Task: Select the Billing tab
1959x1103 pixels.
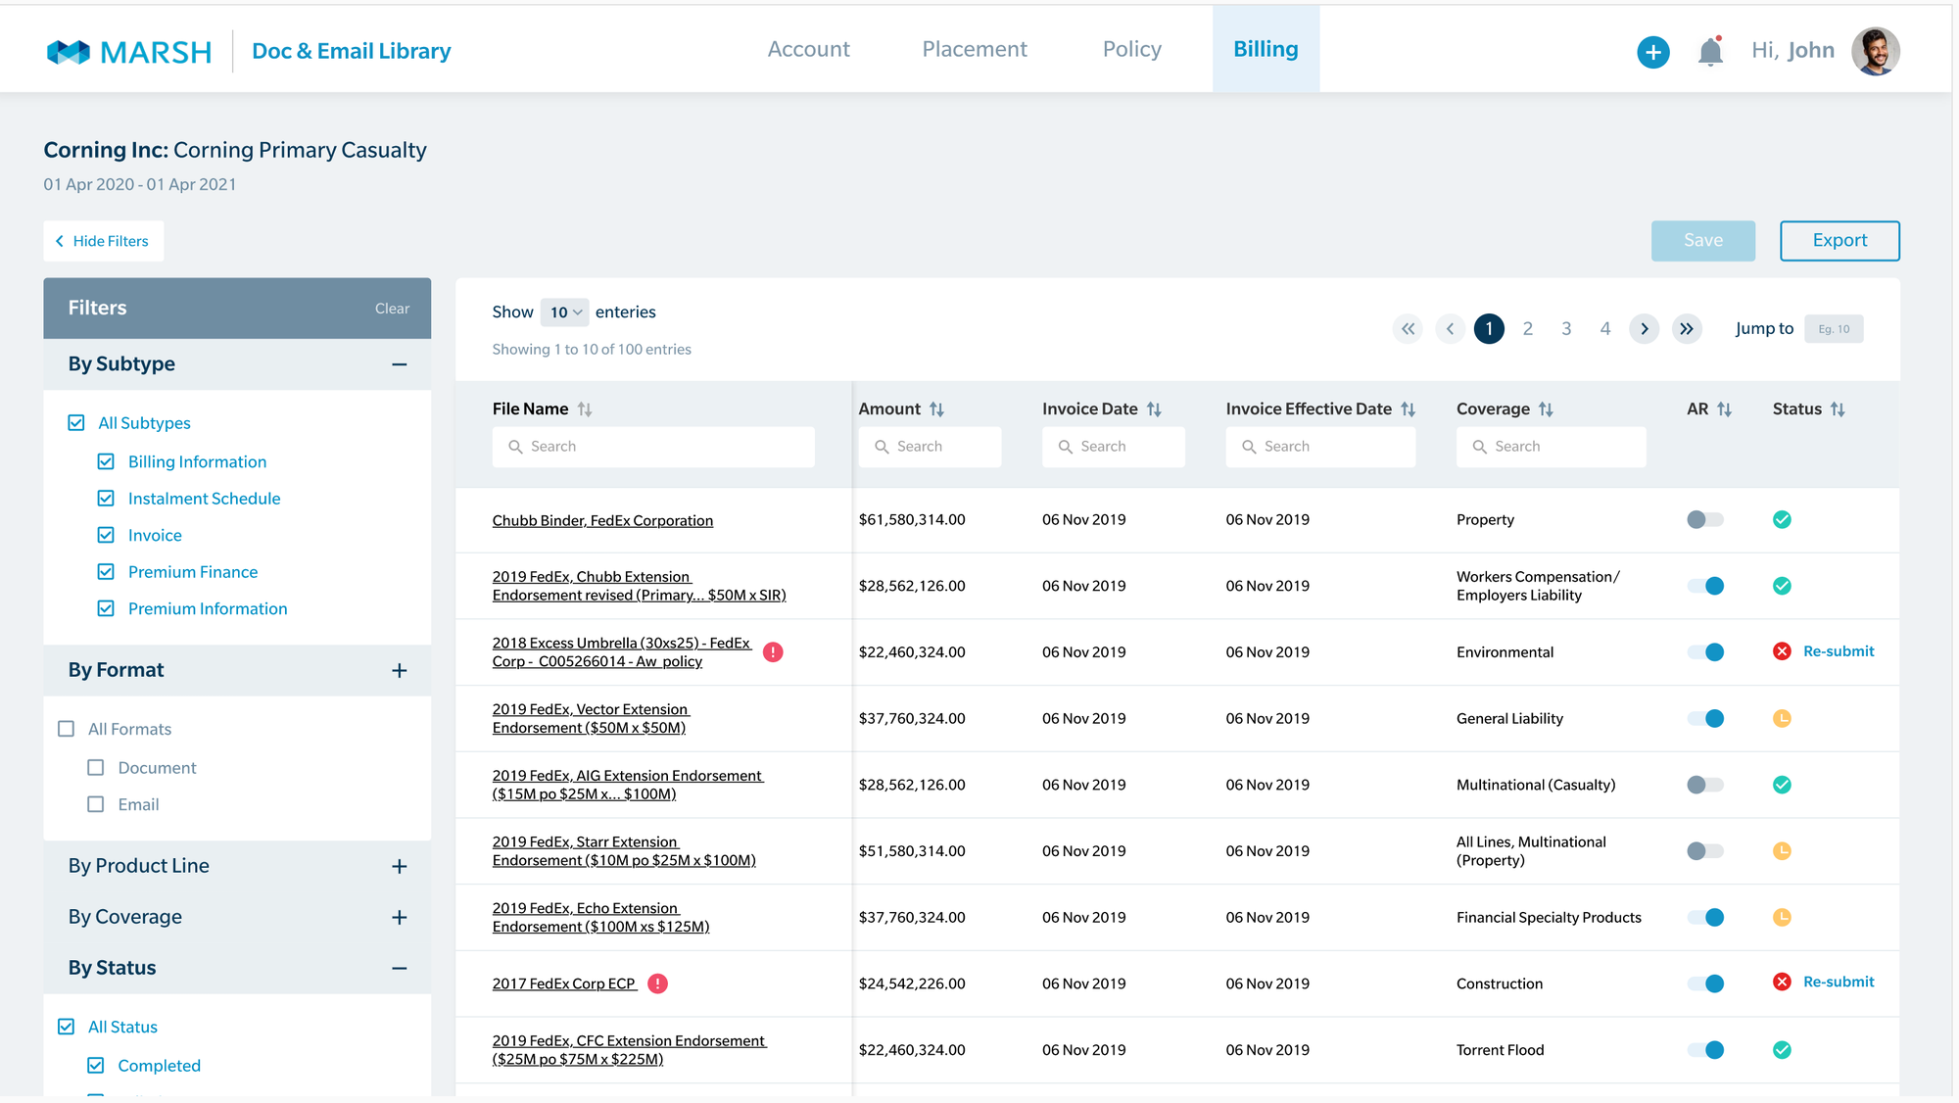Action: coord(1266,49)
